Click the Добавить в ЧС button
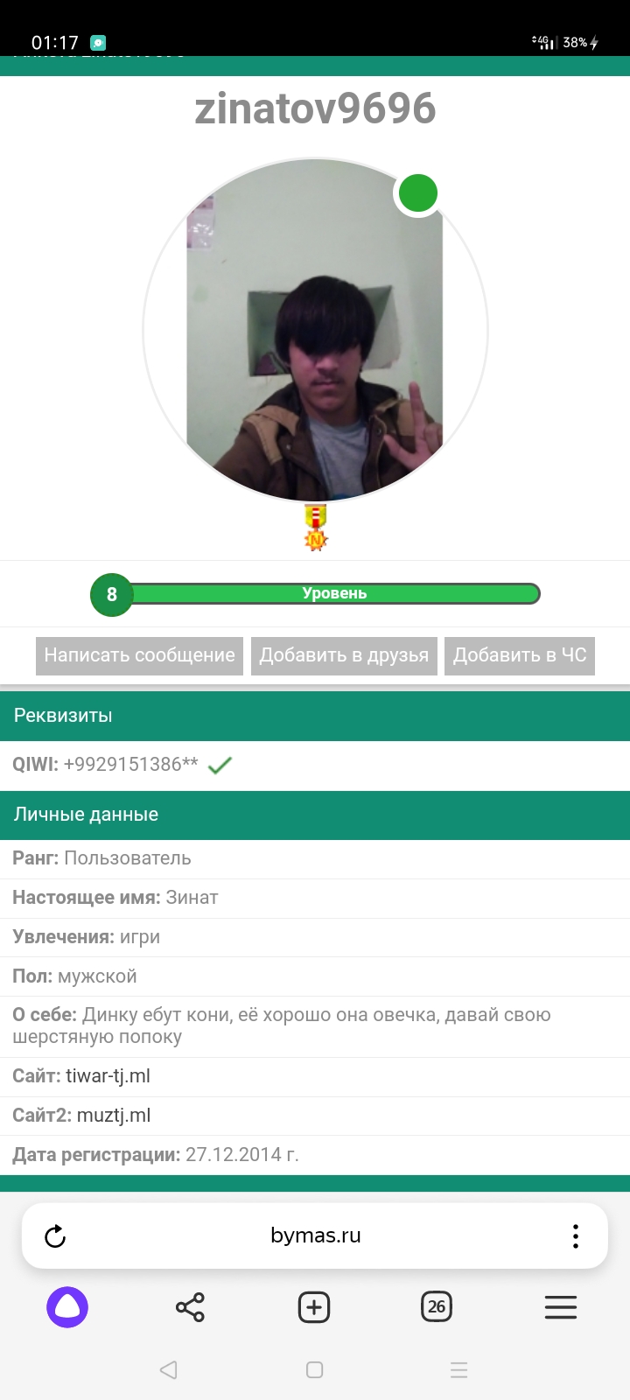630x1400 pixels. (x=520, y=655)
